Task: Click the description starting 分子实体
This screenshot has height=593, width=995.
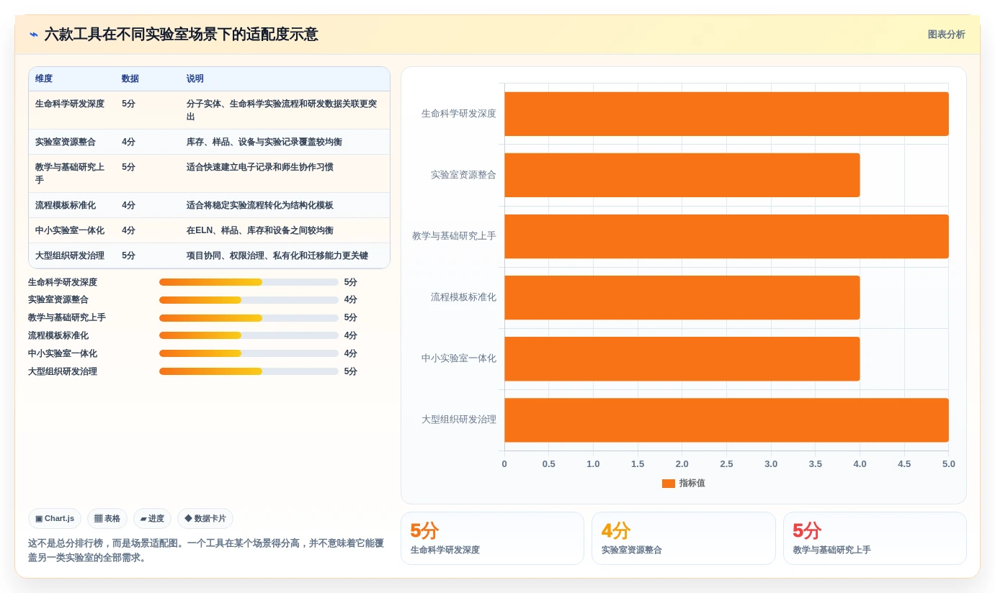Action: coord(282,110)
